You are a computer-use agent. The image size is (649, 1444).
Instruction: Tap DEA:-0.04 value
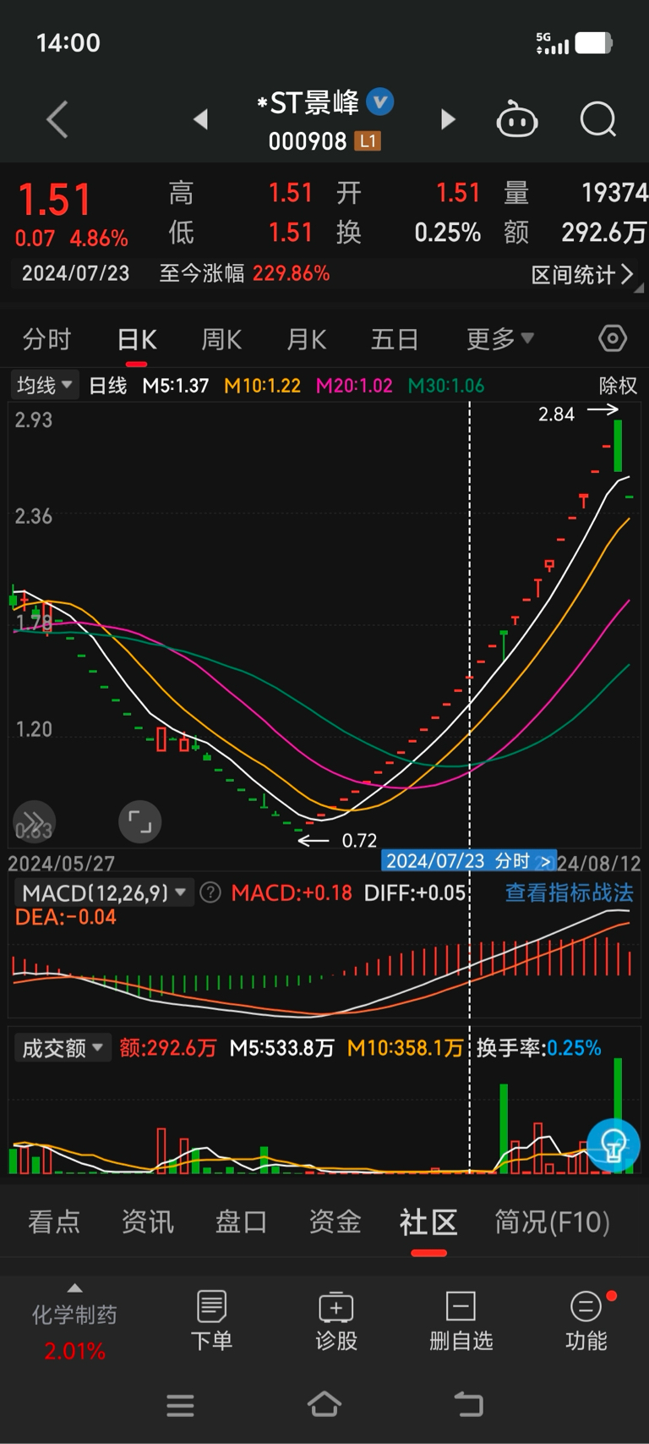[x=66, y=917]
